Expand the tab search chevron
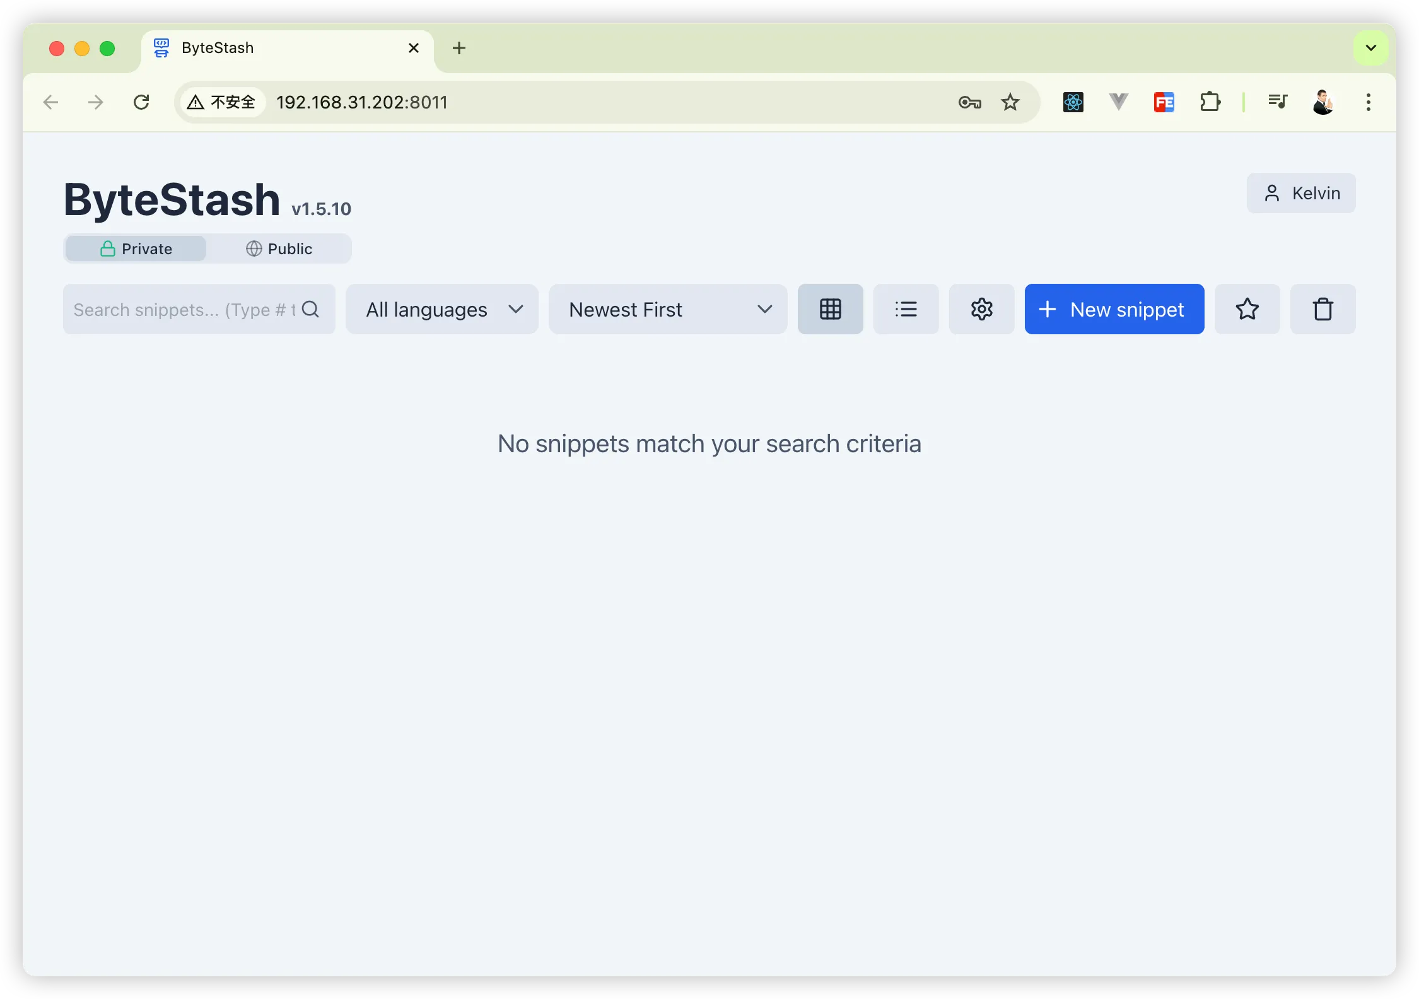This screenshot has width=1419, height=999. click(x=1370, y=48)
